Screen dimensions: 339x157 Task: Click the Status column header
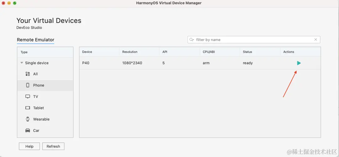click(260, 52)
